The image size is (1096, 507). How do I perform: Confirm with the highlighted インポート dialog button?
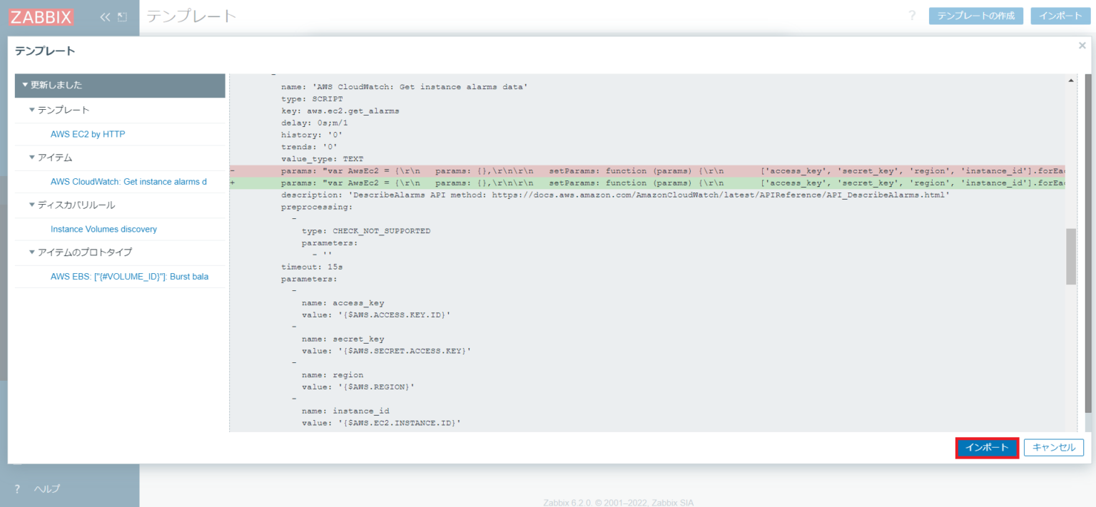(987, 447)
